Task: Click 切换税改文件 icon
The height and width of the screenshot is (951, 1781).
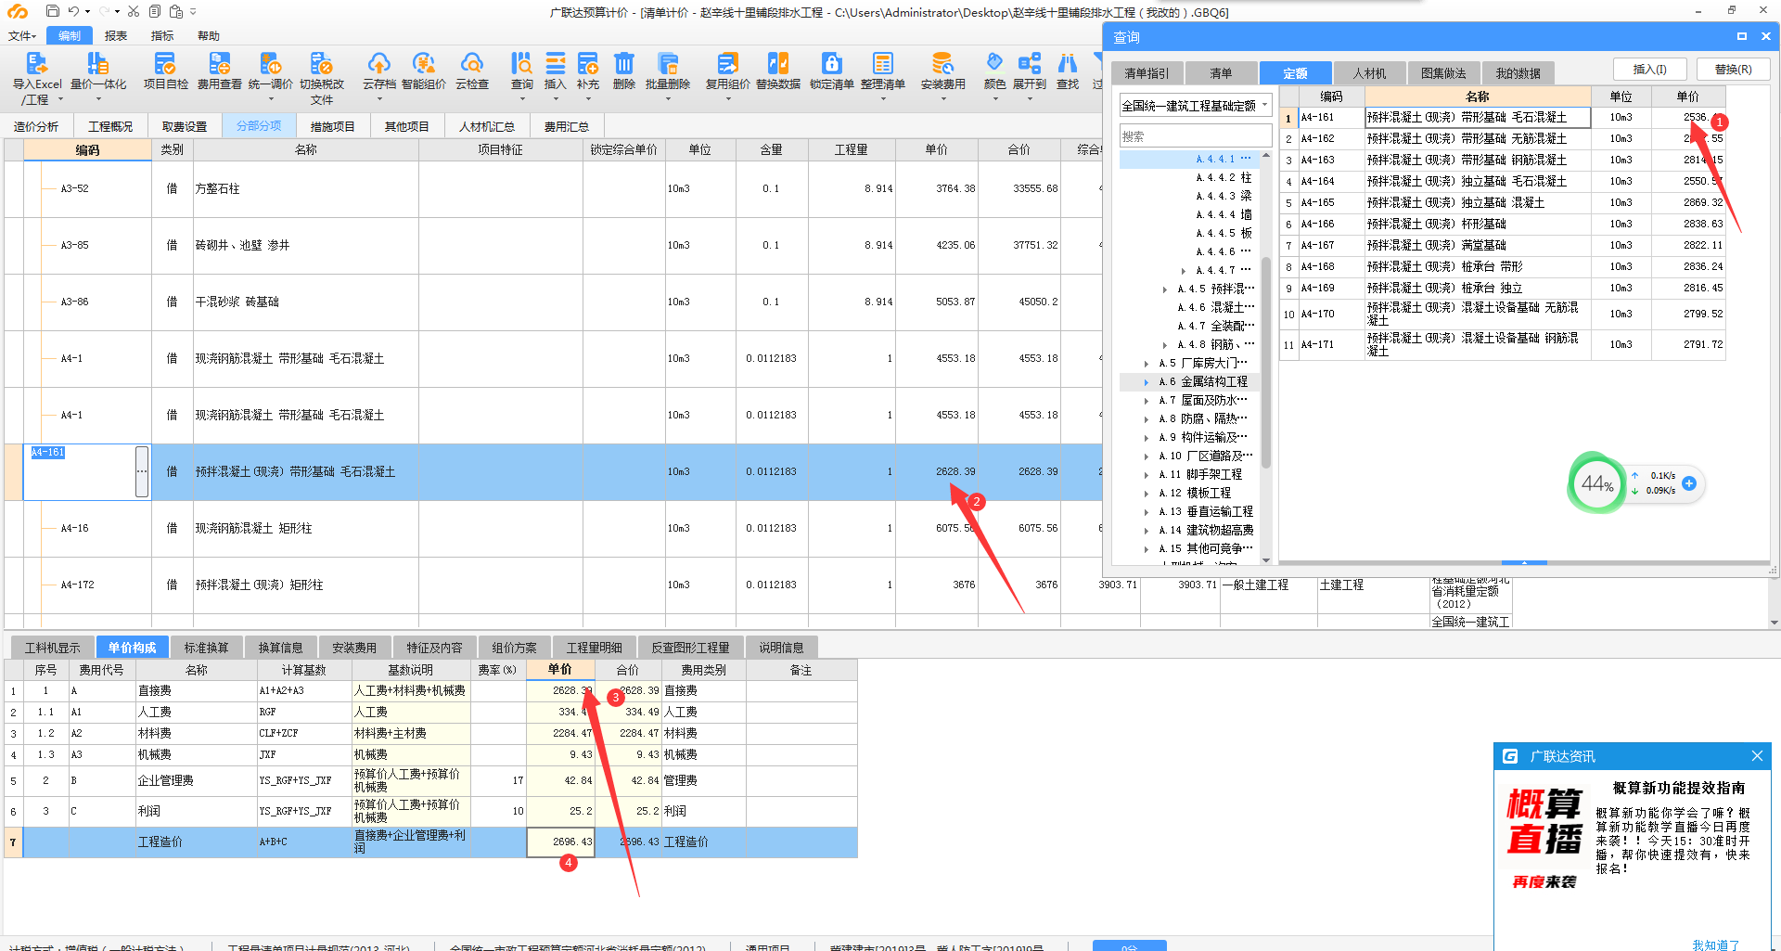Action: 321,63
